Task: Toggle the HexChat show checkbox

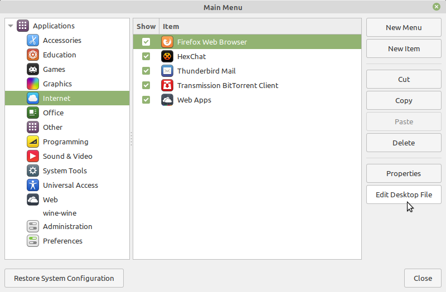Action: [146, 57]
